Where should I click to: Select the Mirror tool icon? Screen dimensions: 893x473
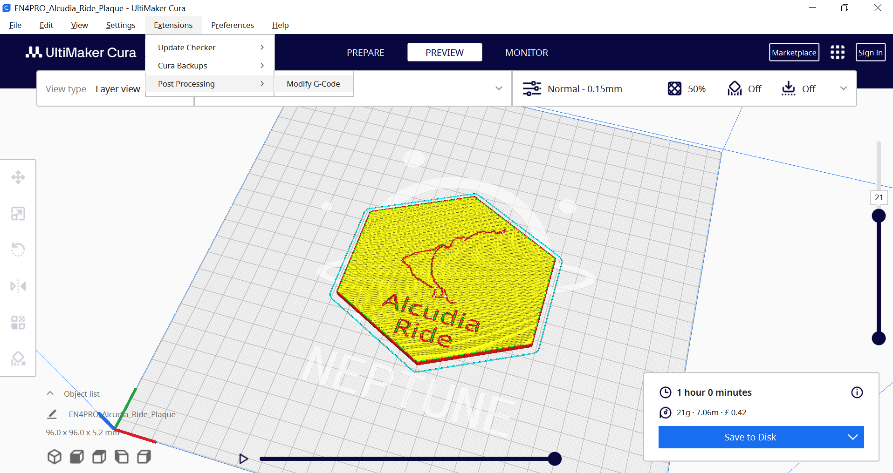18,286
